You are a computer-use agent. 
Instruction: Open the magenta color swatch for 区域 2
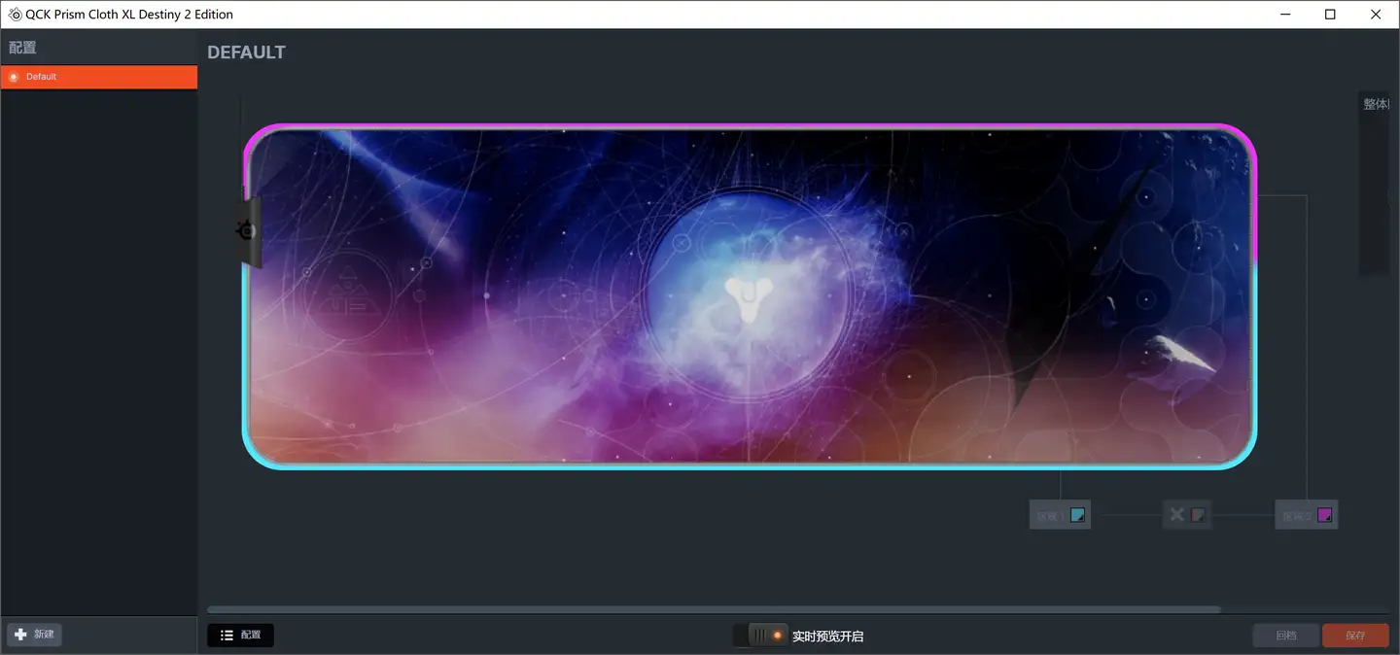point(1324,515)
